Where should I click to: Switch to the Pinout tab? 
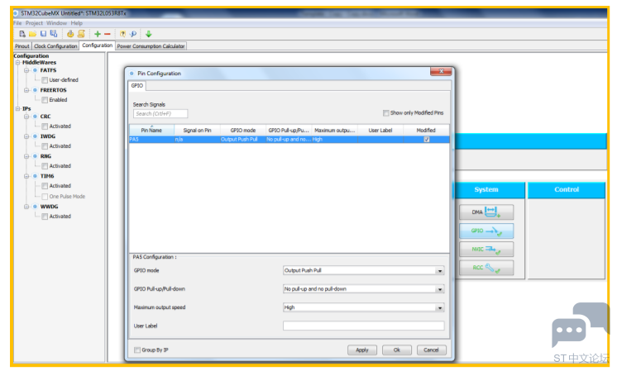click(22, 46)
